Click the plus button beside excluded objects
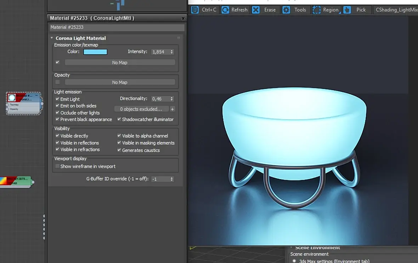This screenshot has width=418, height=263. click(173, 109)
